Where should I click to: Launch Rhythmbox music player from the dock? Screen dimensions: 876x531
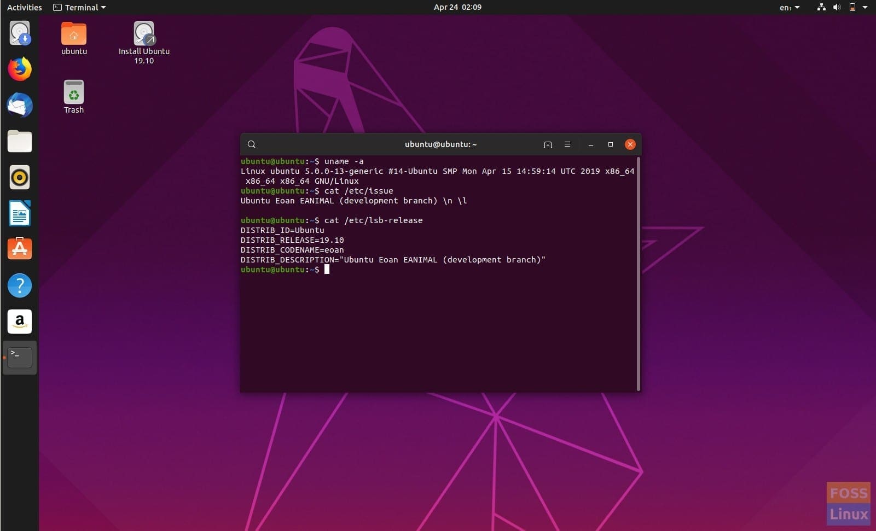tap(20, 177)
